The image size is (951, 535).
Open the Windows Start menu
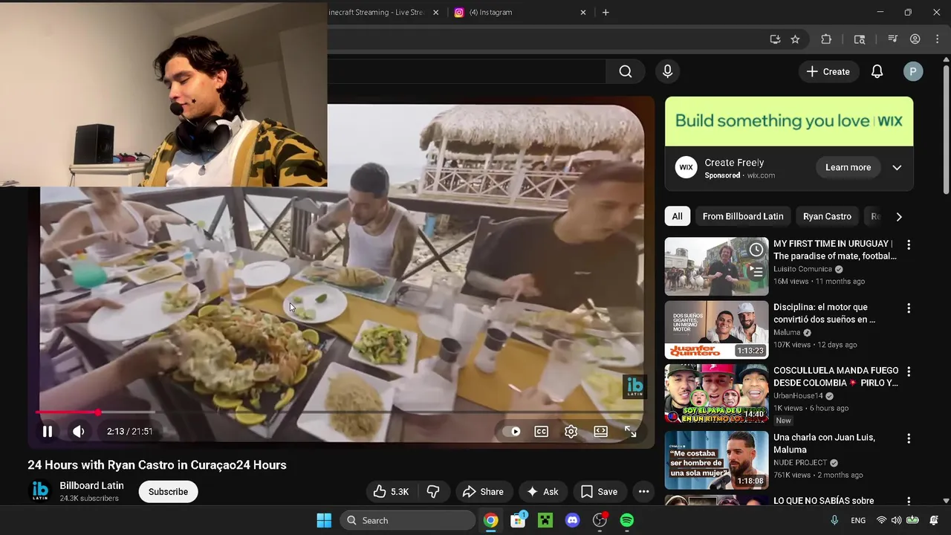pos(324,520)
